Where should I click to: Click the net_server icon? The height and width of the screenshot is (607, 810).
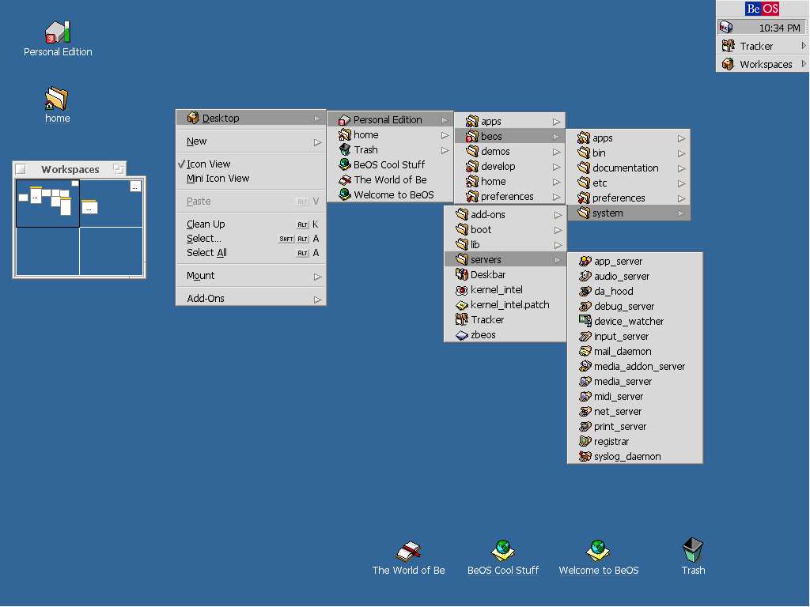point(585,411)
